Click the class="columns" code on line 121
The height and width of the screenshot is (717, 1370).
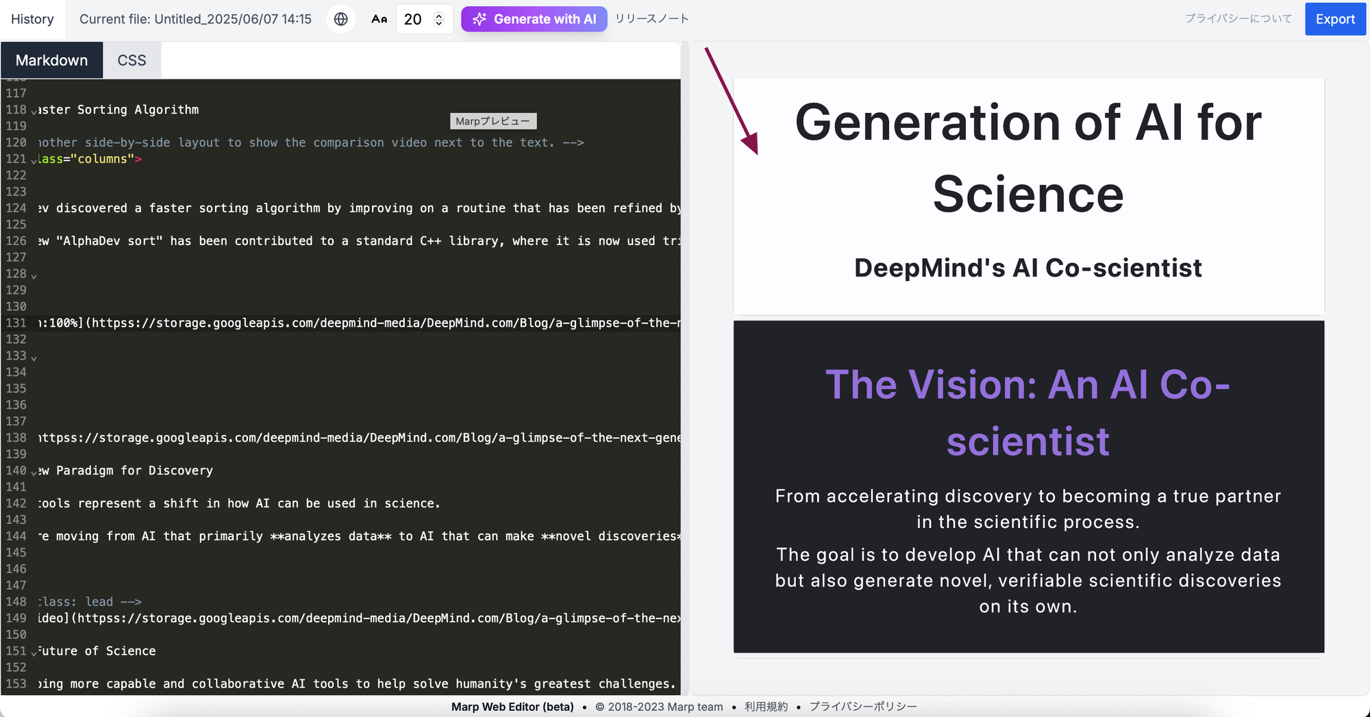coord(90,159)
